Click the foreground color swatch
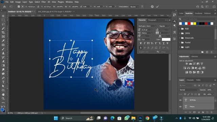Viewport: 217px width, 122px height. point(2,110)
